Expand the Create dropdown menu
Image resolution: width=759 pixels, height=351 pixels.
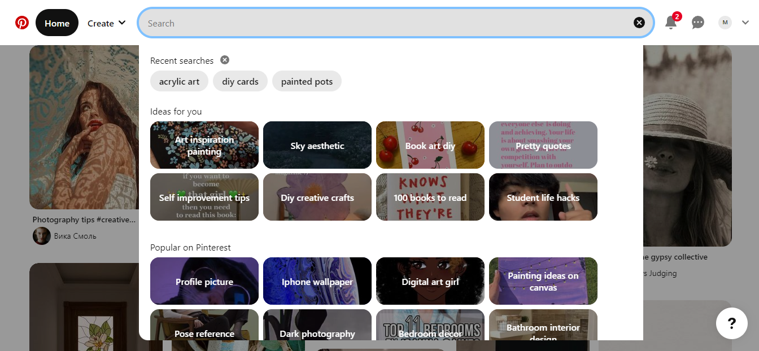coord(107,23)
